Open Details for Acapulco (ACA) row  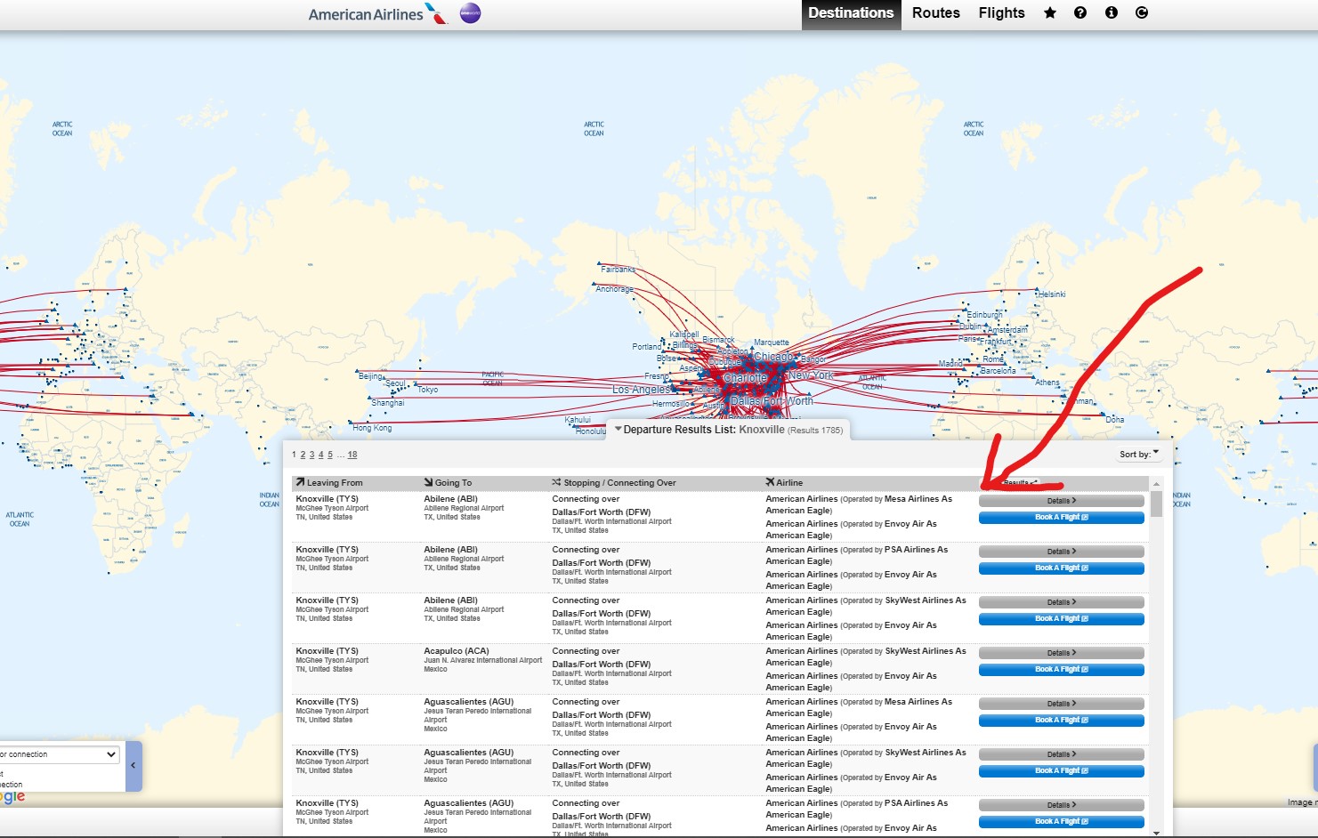pyautogui.click(x=1062, y=653)
